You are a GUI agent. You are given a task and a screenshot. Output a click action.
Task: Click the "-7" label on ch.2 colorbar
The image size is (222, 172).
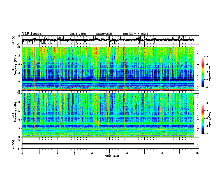(207, 133)
